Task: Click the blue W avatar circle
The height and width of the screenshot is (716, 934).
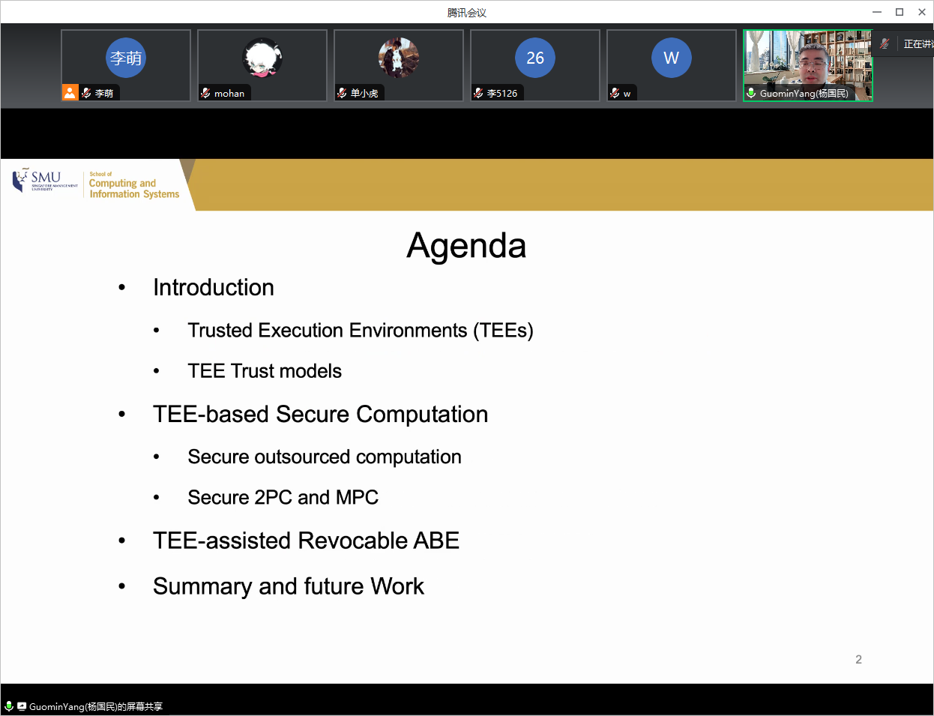Action: (x=672, y=58)
